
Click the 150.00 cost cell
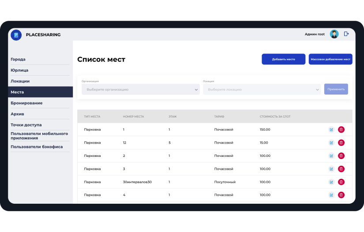click(265, 129)
